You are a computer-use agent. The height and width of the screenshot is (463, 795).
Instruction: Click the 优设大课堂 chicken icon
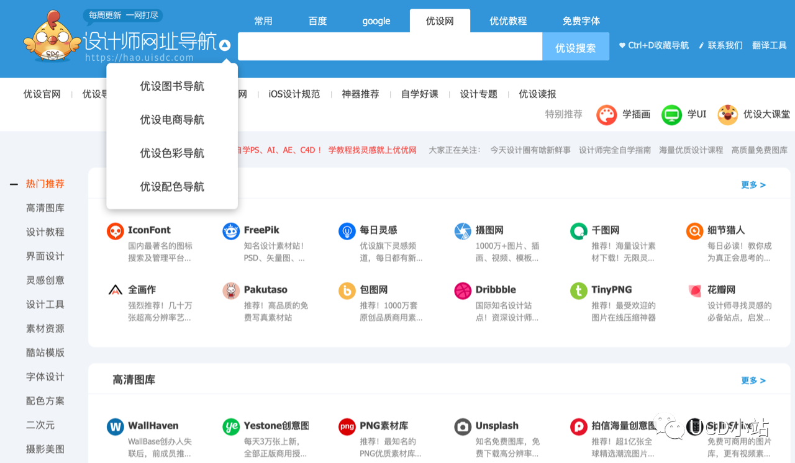point(728,115)
